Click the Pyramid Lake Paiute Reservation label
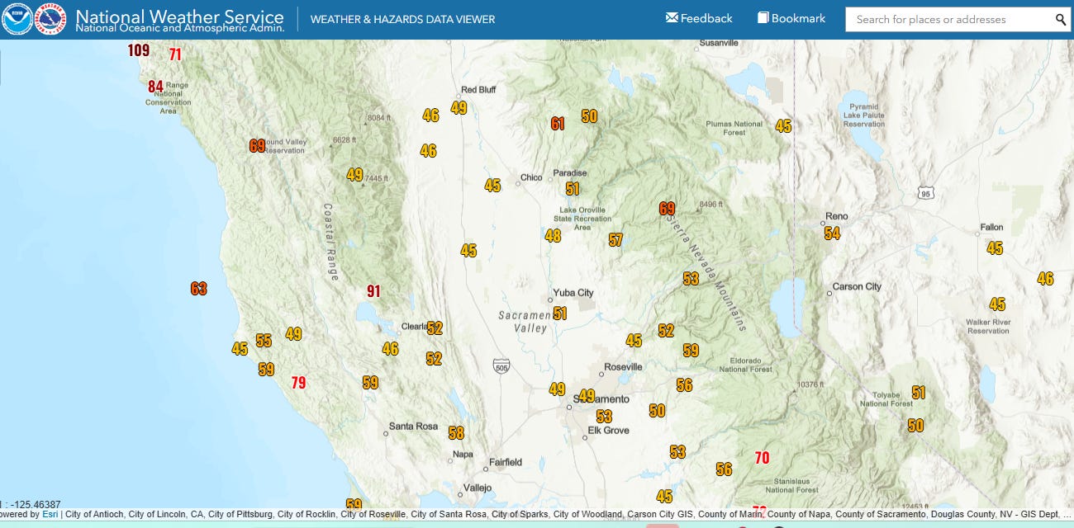This screenshot has width=1074, height=528. tap(864, 115)
